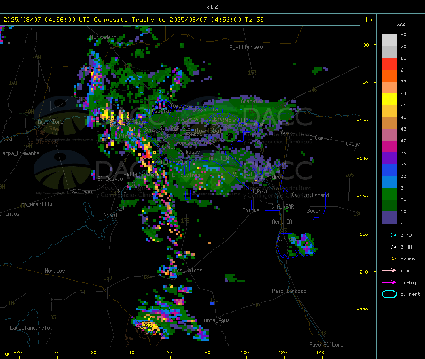Click the 'Valle_Grande' map label
The width and height of the screenshot is (425, 359).
[x=141, y=174]
